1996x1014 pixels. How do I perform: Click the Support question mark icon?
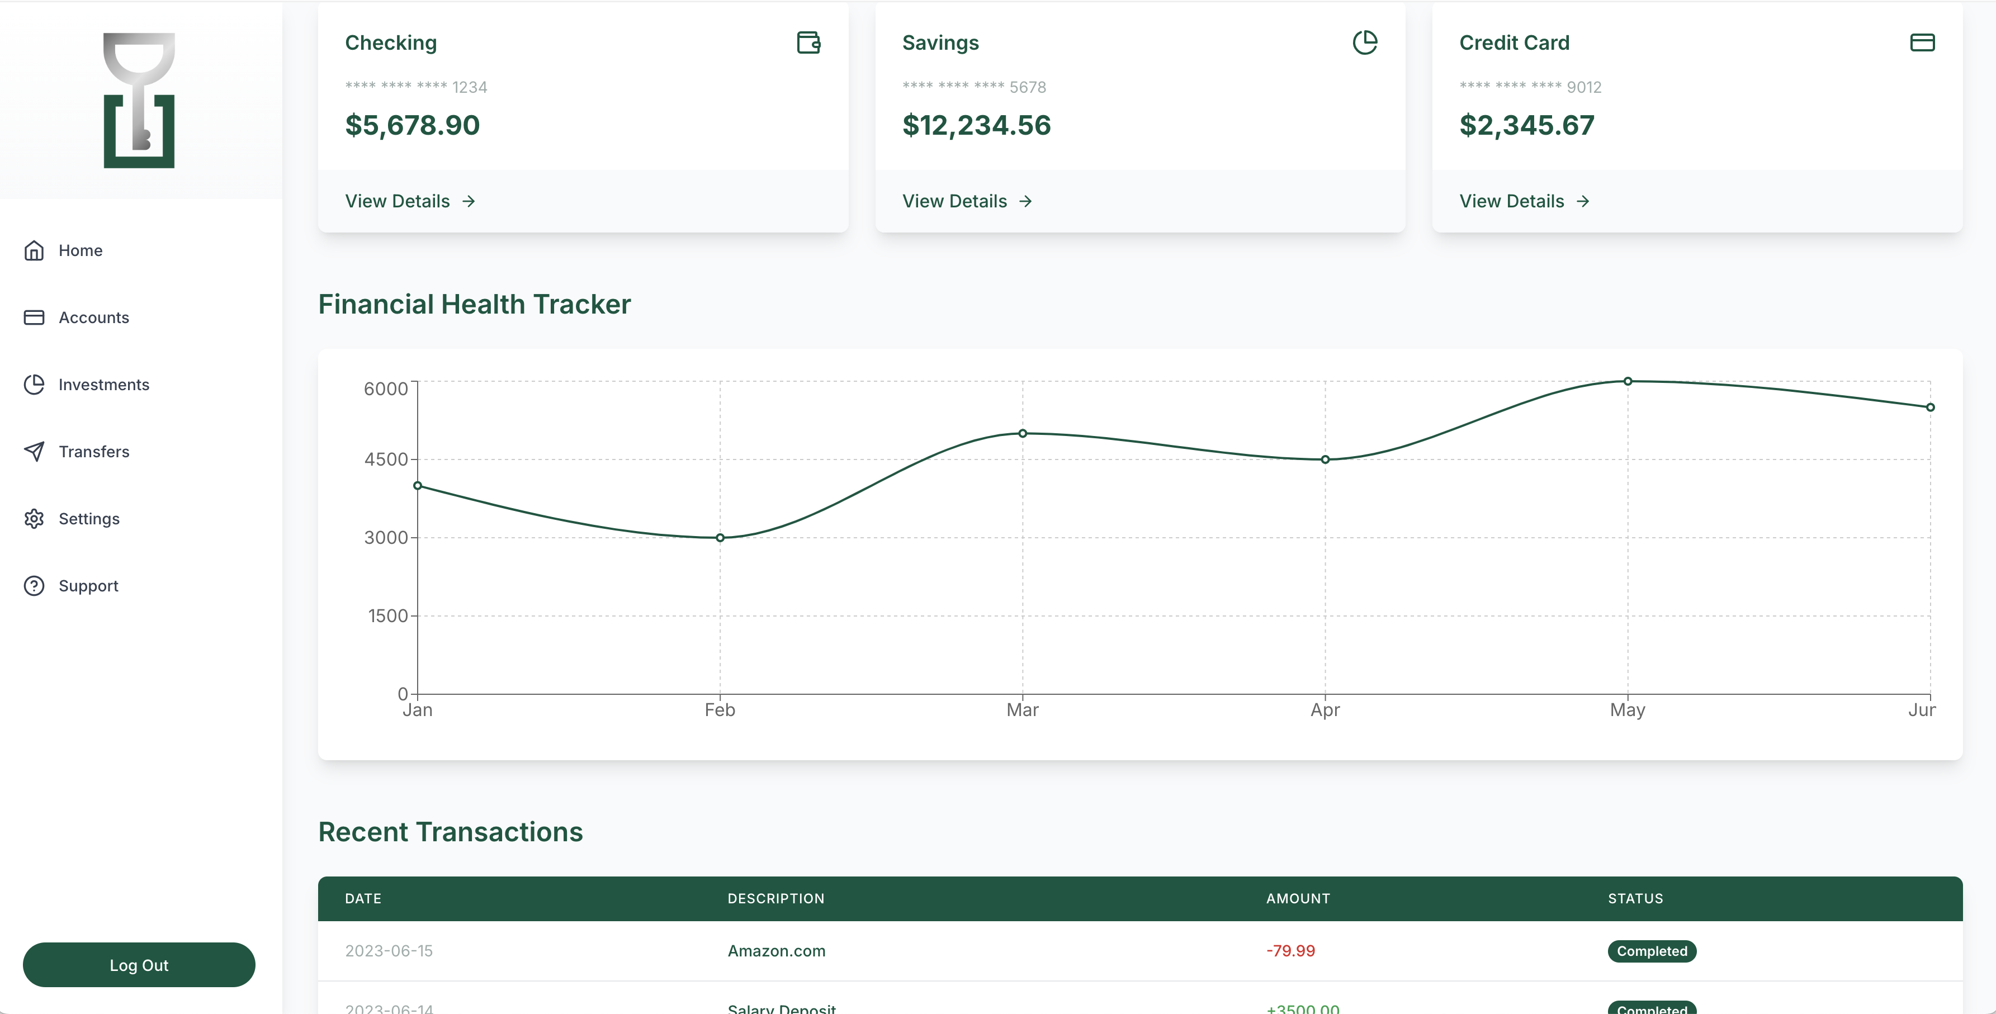coord(35,586)
